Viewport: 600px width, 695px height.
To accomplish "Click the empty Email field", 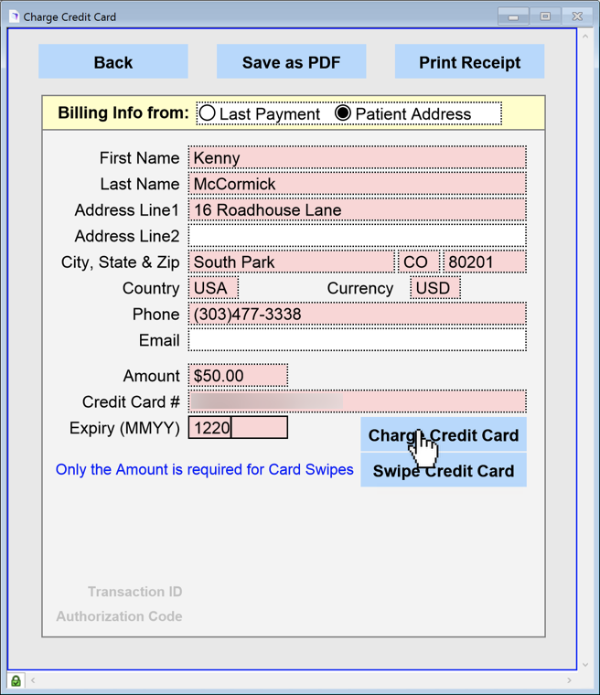I will [357, 340].
